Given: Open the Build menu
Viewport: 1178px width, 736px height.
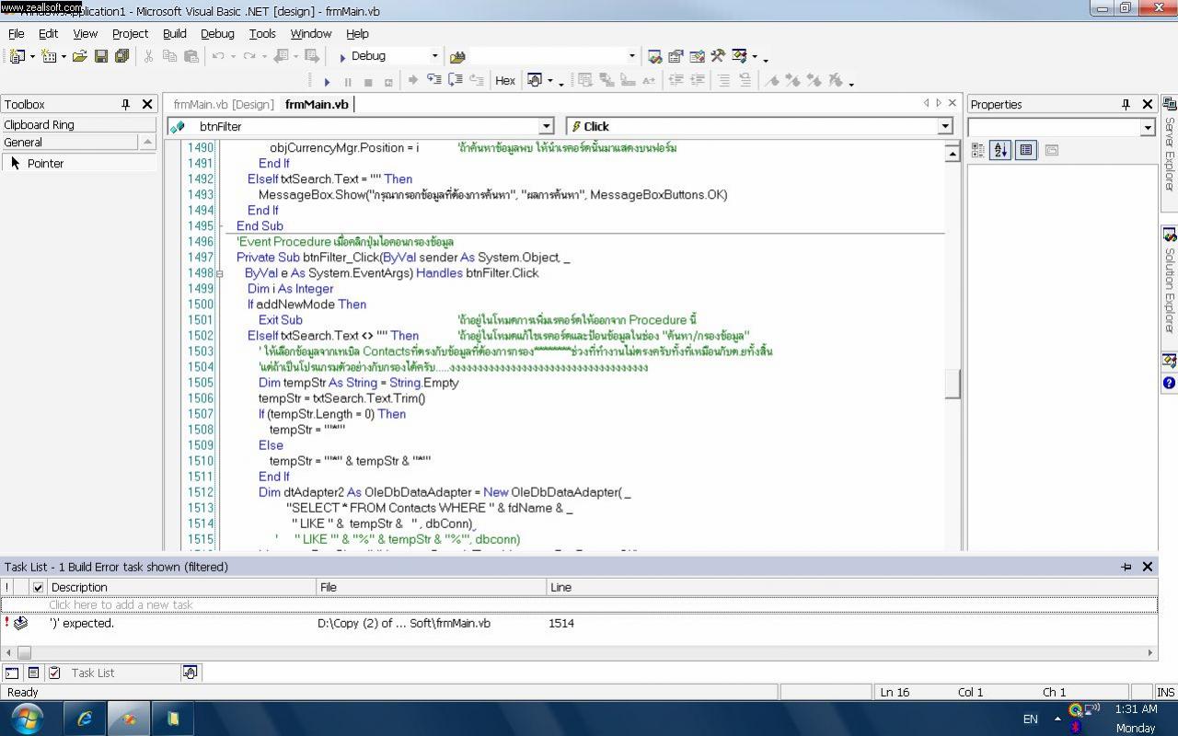Looking at the screenshot, I should [174, 33].
